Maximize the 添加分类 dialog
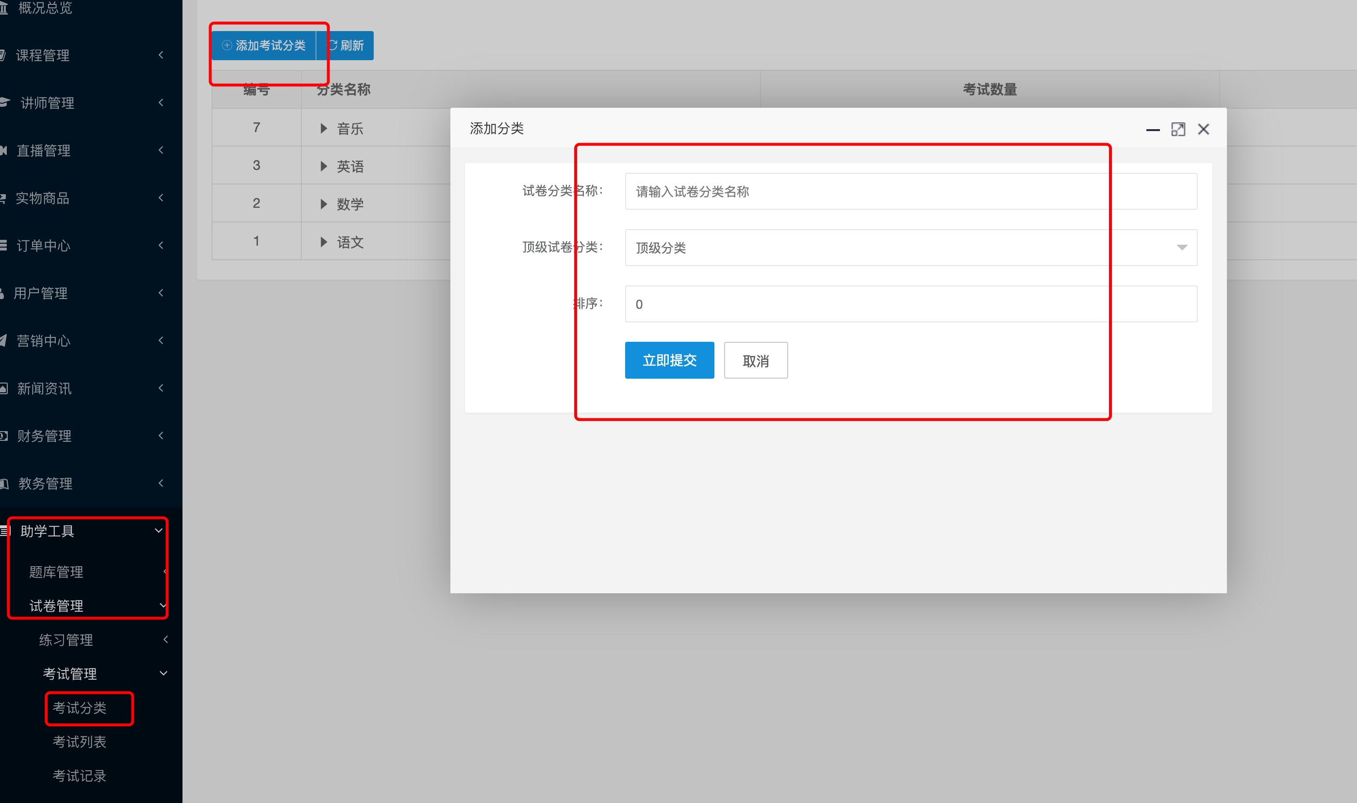The width and height of the screenshot is (1357, 803). click(1178, 129)
